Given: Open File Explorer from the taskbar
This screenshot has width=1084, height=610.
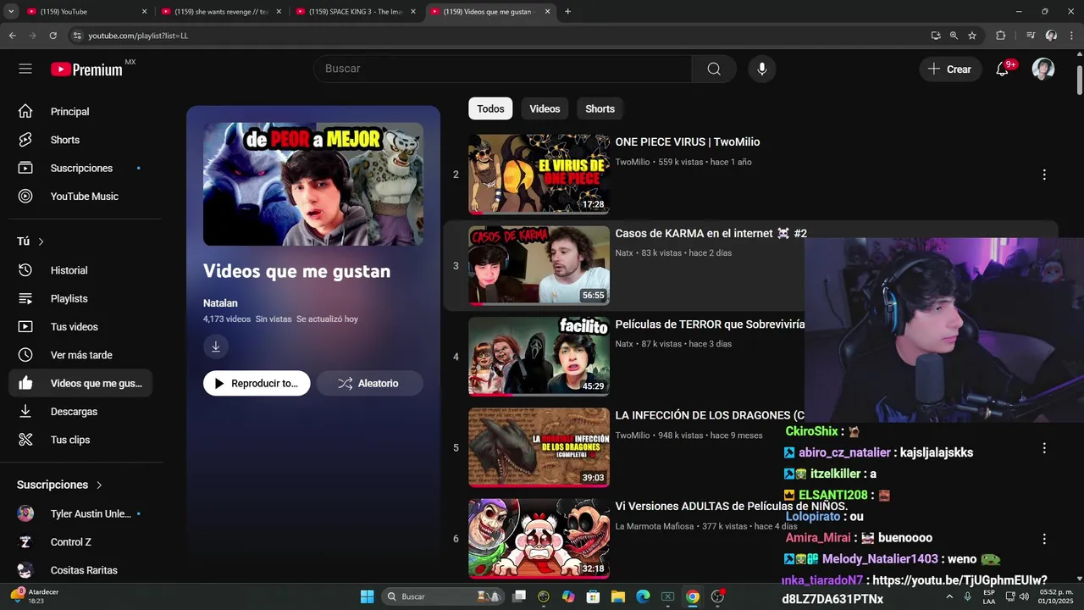Looking at the screenshot, I should (617, 596).
